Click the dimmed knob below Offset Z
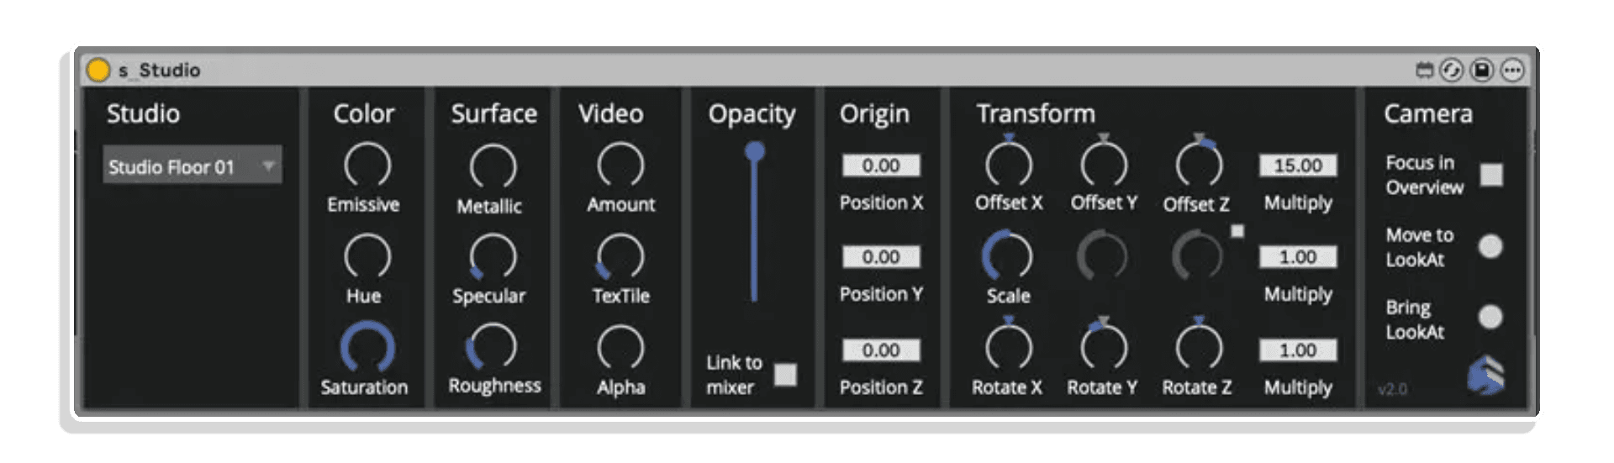The width and height of the screenshot is (1614, 463). click(1198, 255)
